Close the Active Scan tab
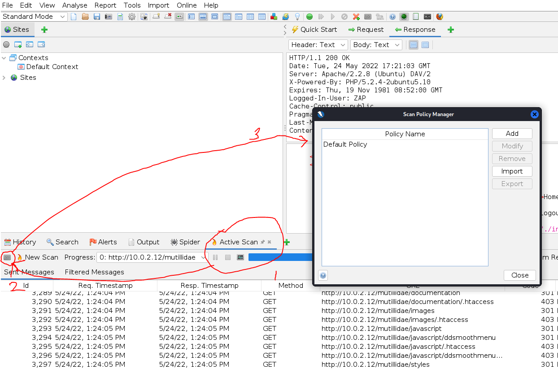Viewport: 558px width, 369px height. [x=270, y=242]
